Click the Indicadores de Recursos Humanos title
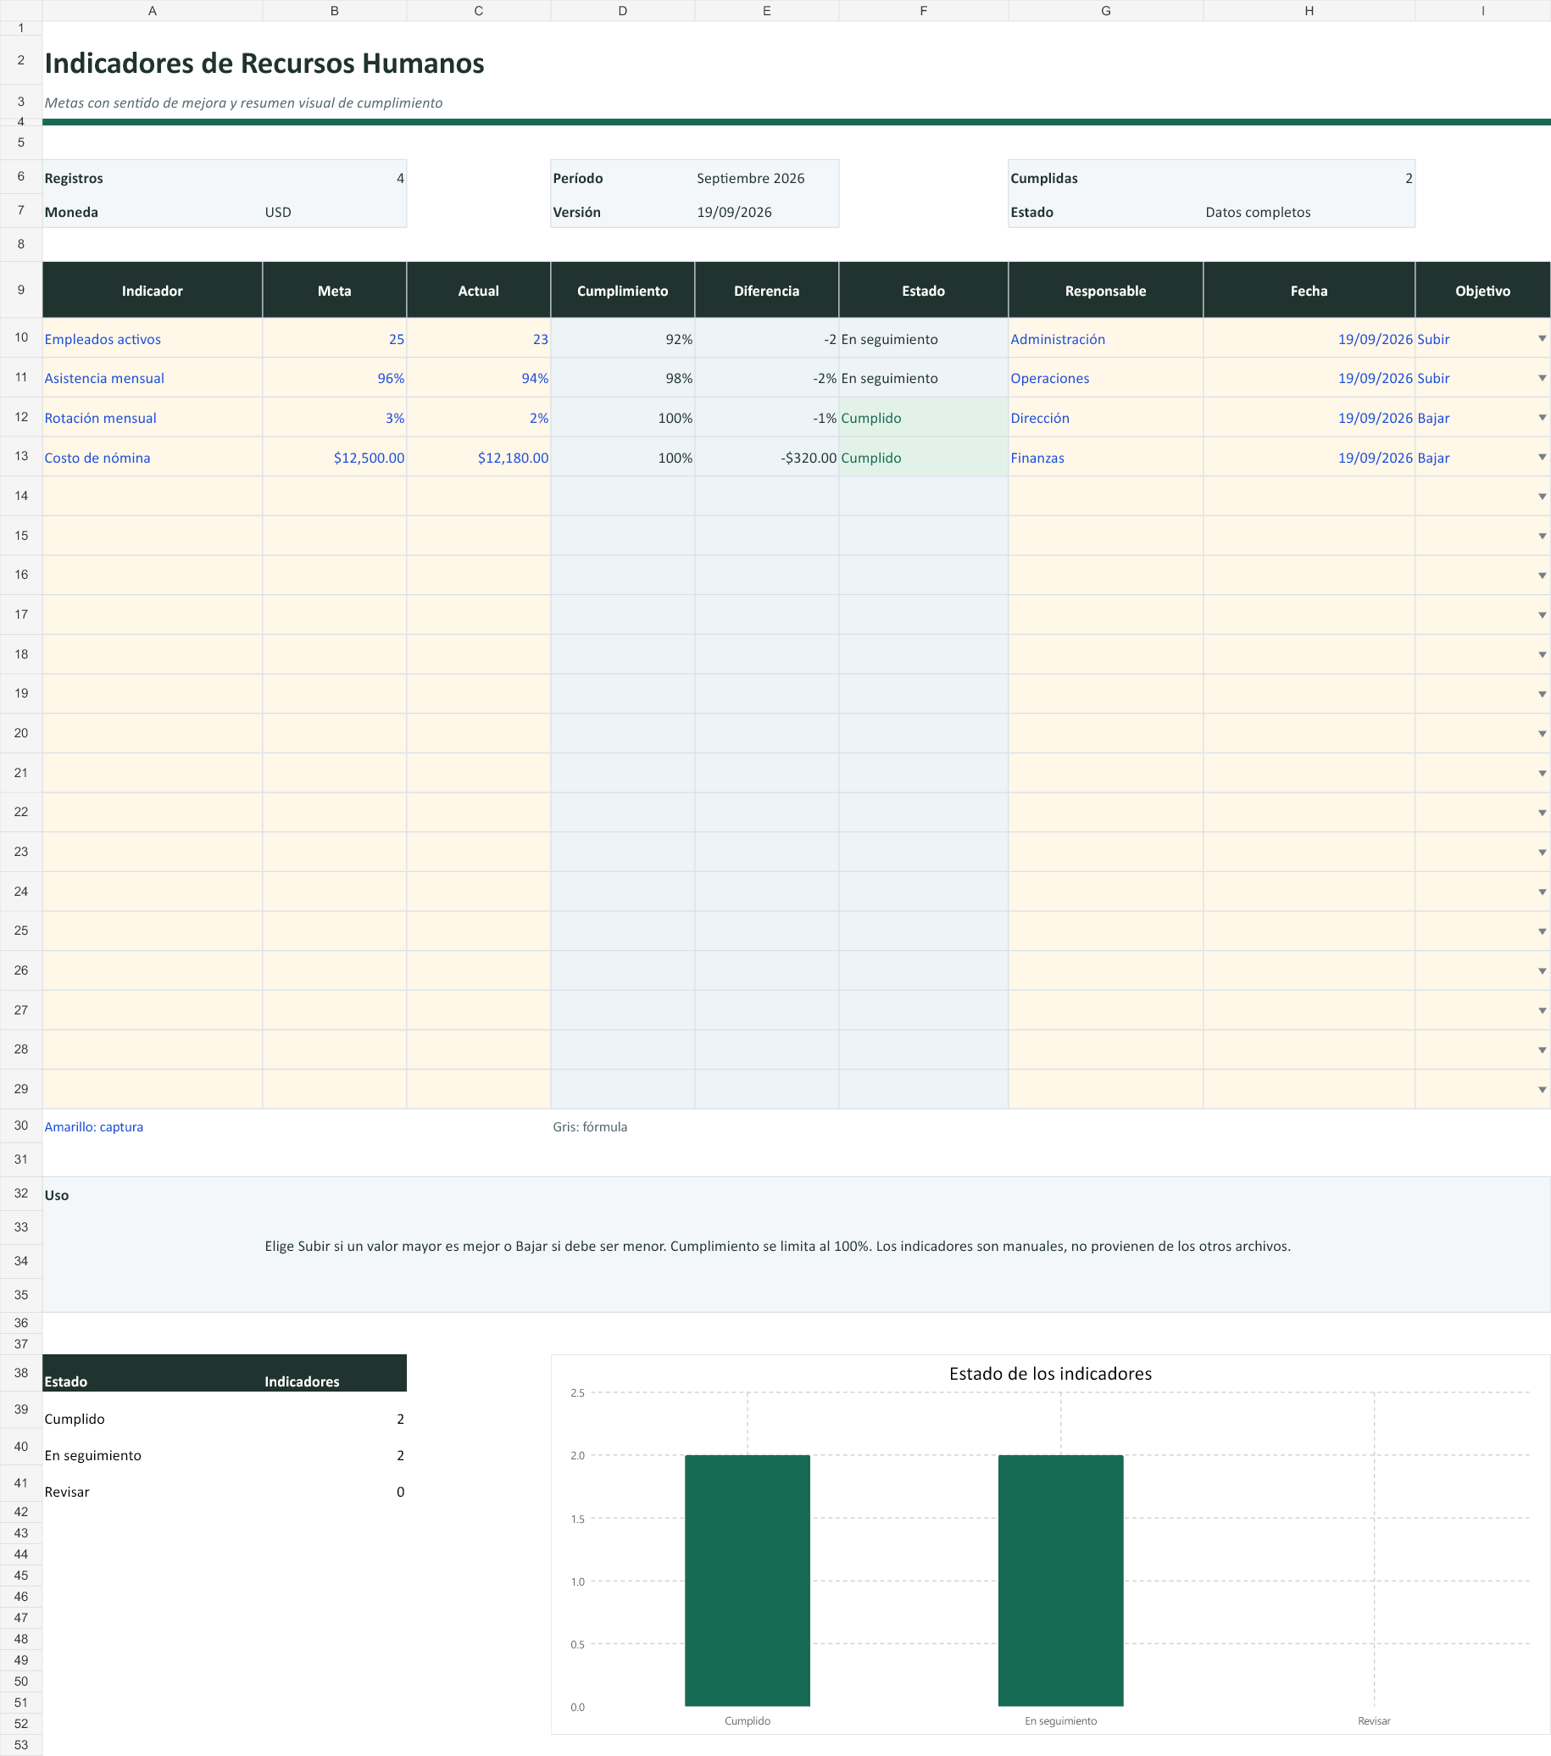The width and height of the screenshot is (1551, 1756). tap(264, 63)
